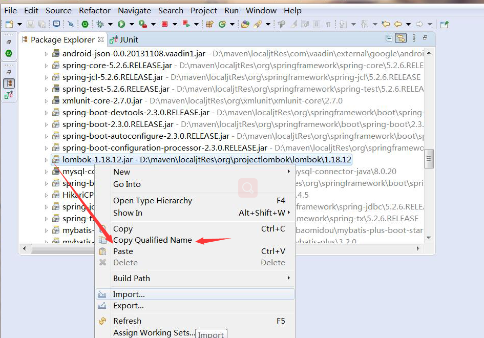
Task: Open the Refactor menu
Action: tap(94, 10)
